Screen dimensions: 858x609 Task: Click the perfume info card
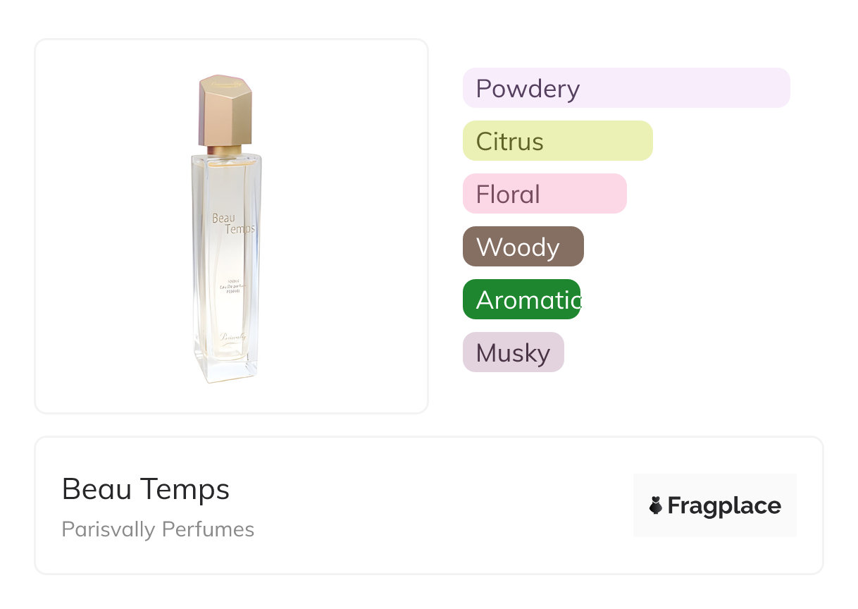(x=429, y=505)
